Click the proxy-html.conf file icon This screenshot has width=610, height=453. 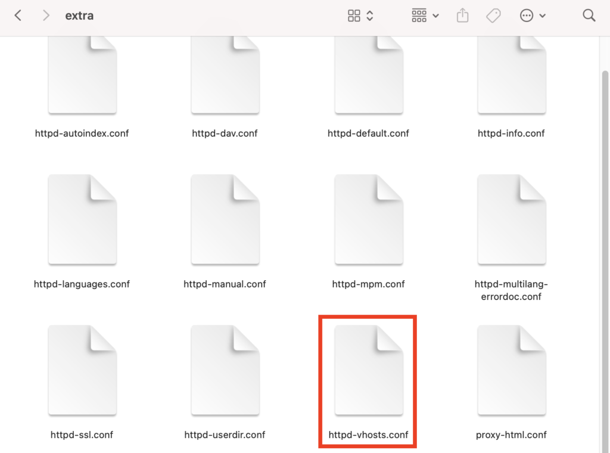pyautogui.click(x=511, y=371)
